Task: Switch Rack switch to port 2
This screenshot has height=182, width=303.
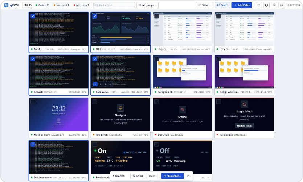Action: 100,84
